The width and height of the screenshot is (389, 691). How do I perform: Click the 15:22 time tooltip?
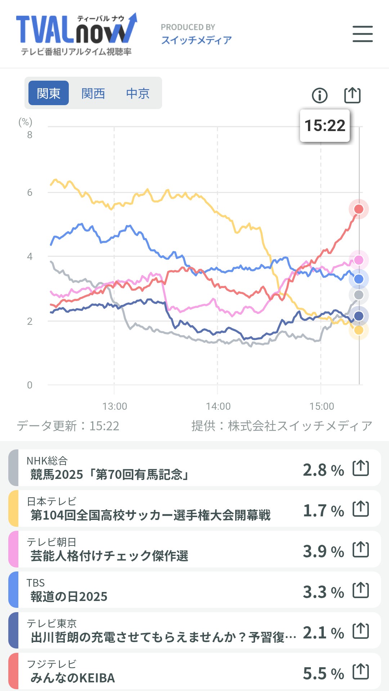(x=325, y=126)
